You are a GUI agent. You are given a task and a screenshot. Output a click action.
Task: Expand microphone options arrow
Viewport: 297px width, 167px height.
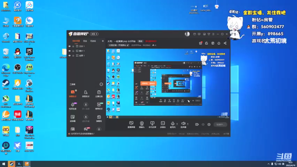(177, 124)
